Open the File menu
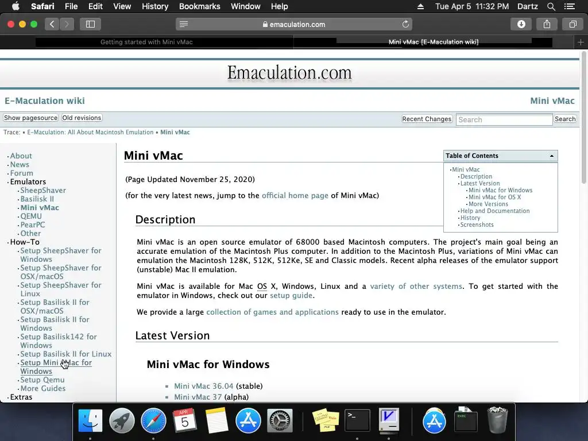The image size is (588, 441). (71, 6)
